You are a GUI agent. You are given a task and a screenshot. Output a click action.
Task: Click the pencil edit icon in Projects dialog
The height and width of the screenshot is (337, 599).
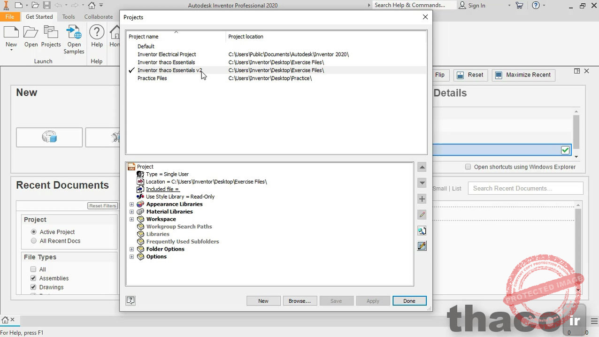[422, 215]
